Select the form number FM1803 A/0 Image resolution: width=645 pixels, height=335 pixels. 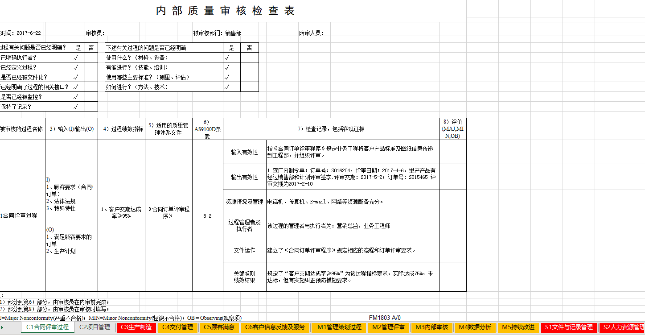(385, 318)
